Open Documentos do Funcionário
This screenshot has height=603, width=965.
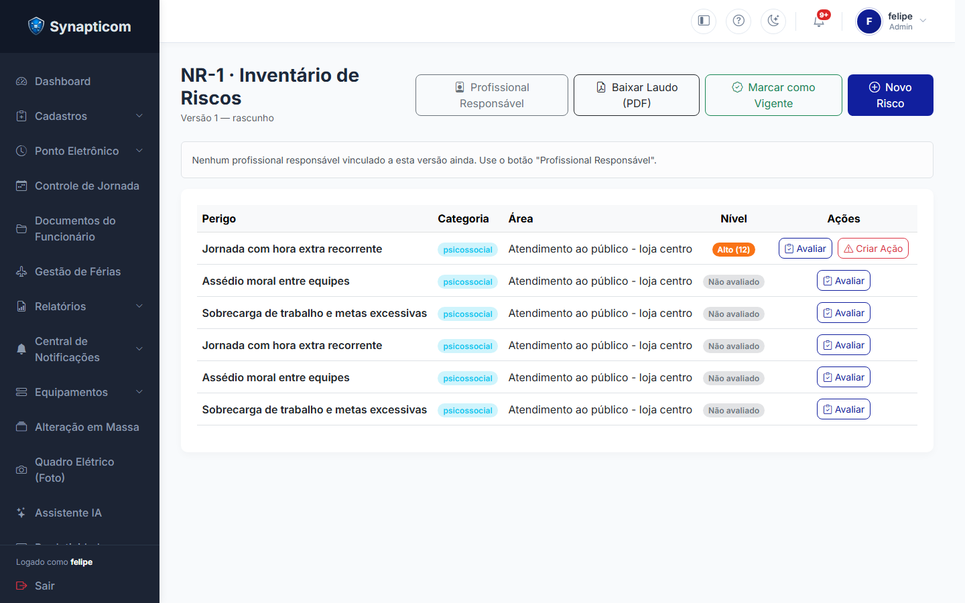coord(80,228)
